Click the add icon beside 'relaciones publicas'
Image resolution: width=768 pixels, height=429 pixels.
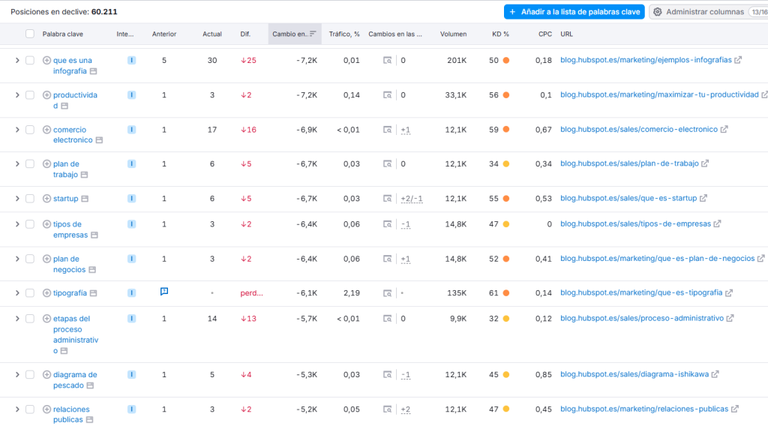click(46, 409)
